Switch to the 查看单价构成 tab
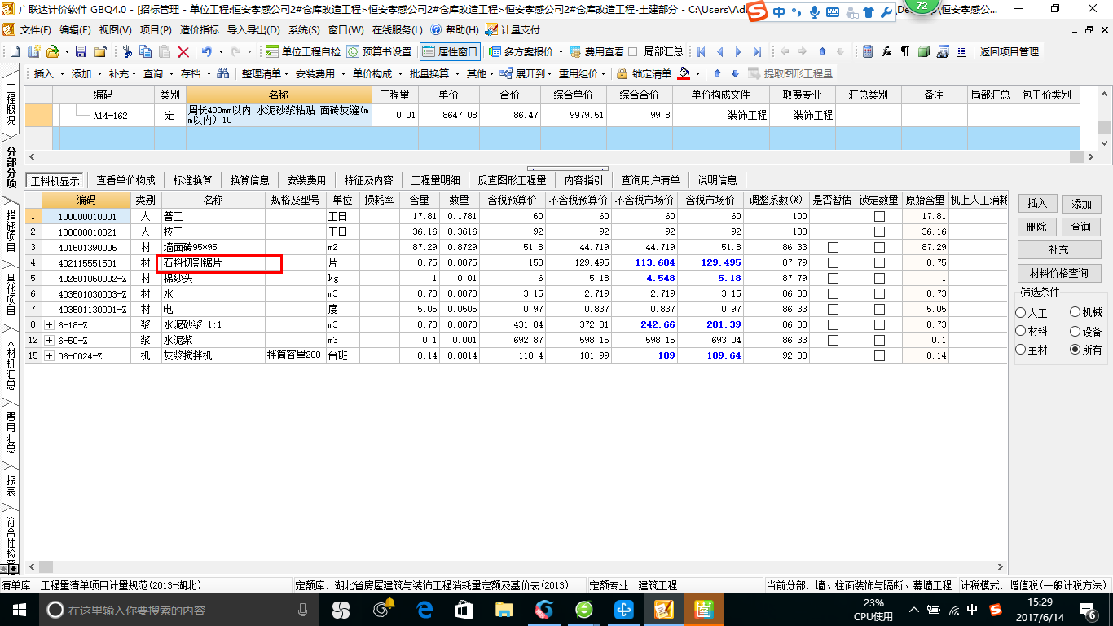1113x626 pixels. (125, 180)
